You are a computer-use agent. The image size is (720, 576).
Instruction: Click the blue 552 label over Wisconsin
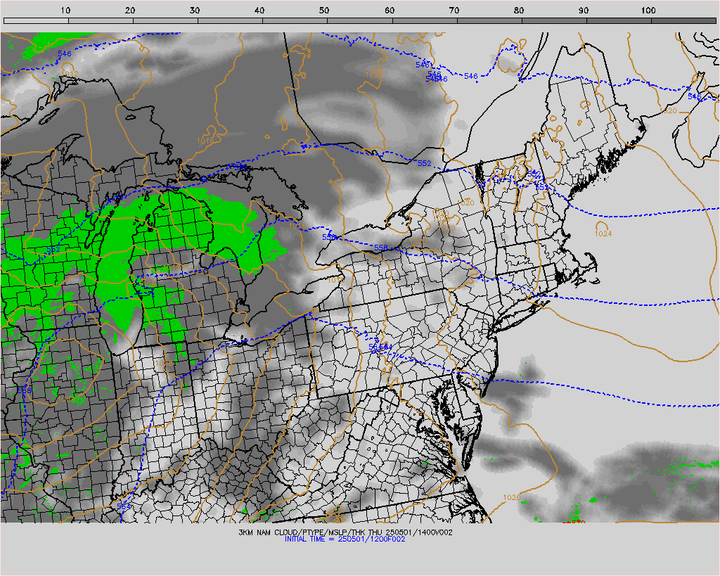[53, 249]
